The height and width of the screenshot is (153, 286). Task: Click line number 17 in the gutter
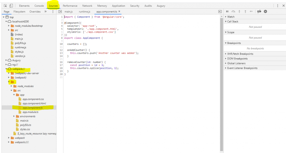coord(61,65)
